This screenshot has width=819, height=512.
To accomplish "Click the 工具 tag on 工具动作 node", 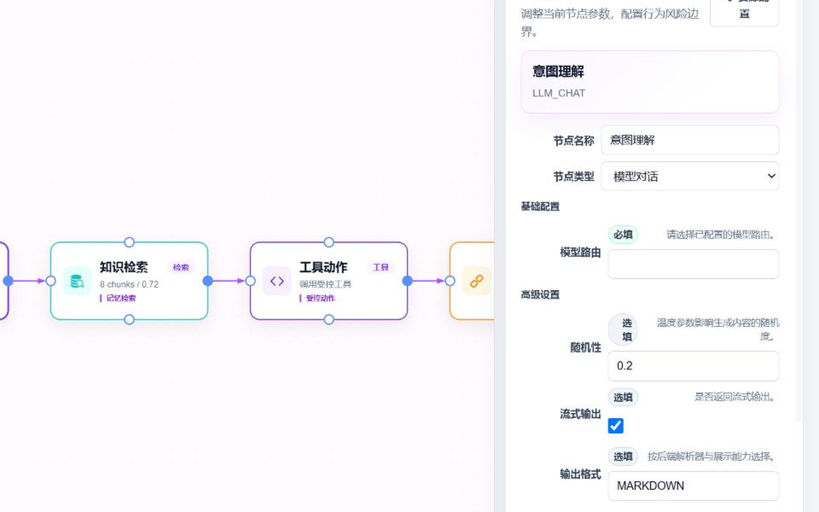I will pos(380,267).
